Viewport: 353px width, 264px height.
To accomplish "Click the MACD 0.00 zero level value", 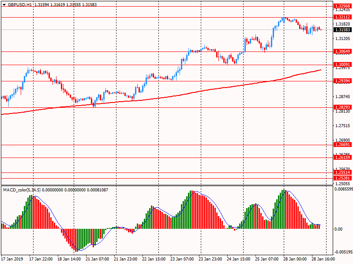I will coord(338,229).
